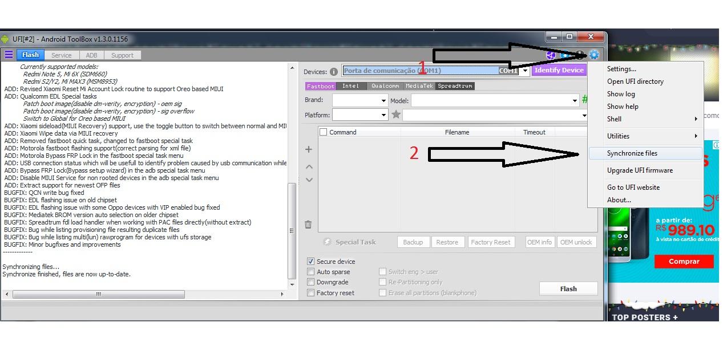This screenshot has height=359, width=723.
Task: Toggle Switch eng > user checkbox
Action: point(383,272)
